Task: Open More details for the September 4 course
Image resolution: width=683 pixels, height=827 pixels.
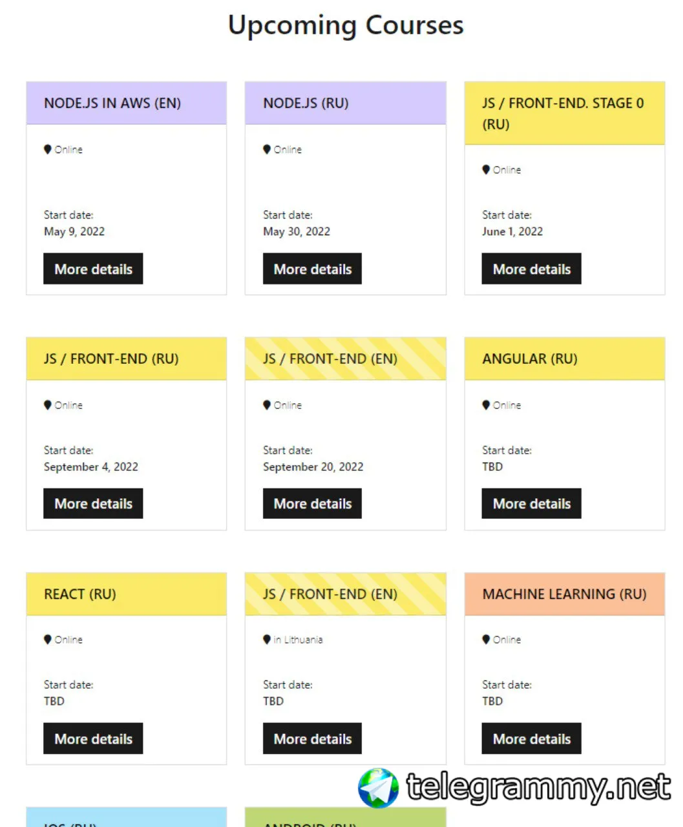Action: coord(93,503)
